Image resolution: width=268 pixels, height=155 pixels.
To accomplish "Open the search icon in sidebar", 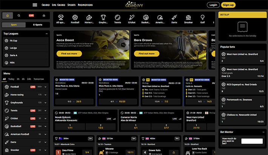I will [19, 15].
